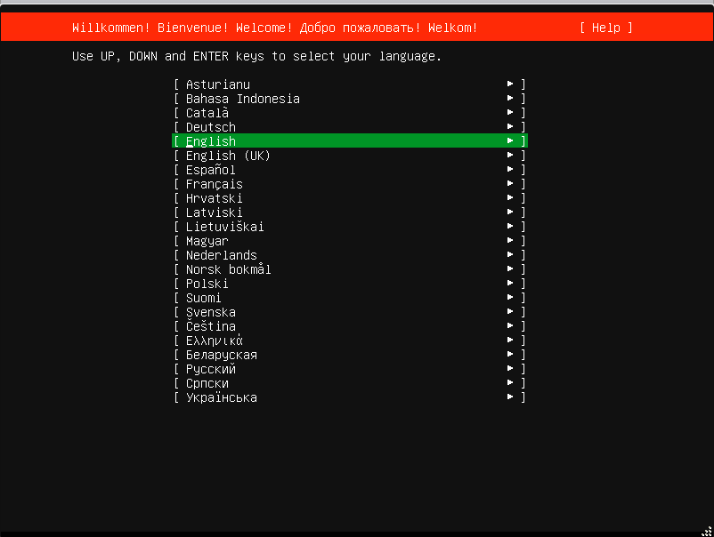Click the arrow beside Nederlands

coord(510,255)
